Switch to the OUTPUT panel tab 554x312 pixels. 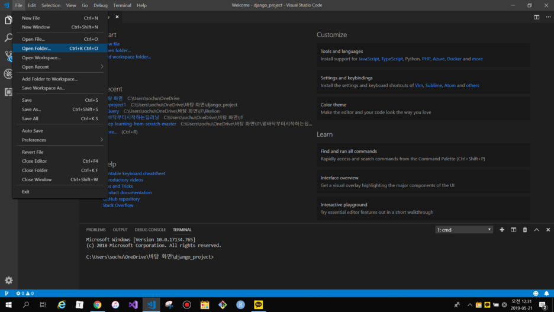pos(120,230)
